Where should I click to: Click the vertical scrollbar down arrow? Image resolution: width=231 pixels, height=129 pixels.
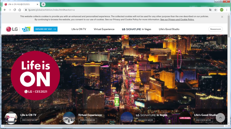[x=229, y=123]
